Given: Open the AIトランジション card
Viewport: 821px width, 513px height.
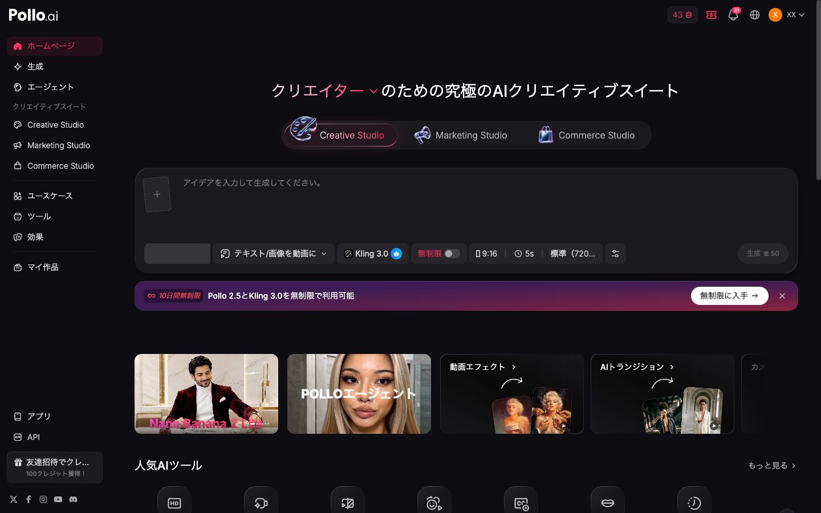Looking at the screenshot, I should point(663,394).
